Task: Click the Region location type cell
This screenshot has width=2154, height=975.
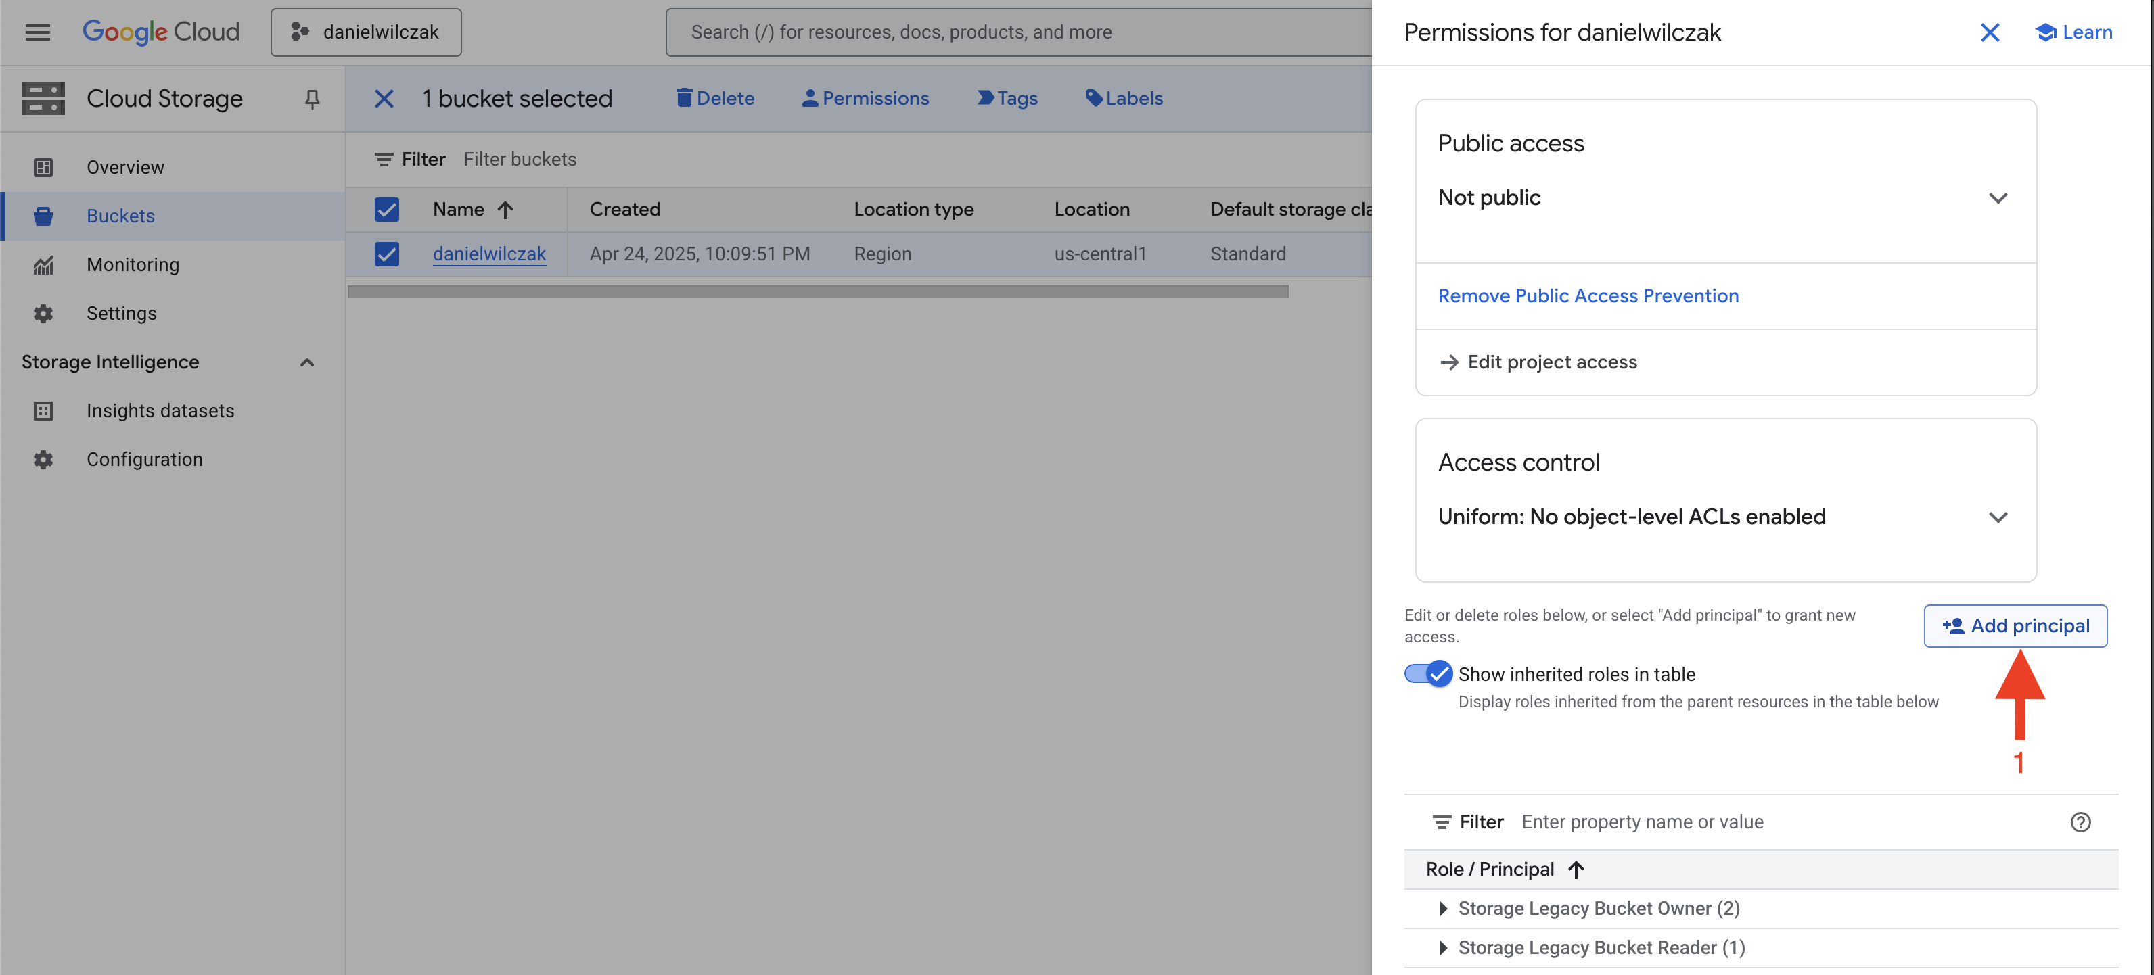Action: tap(882, 253)
